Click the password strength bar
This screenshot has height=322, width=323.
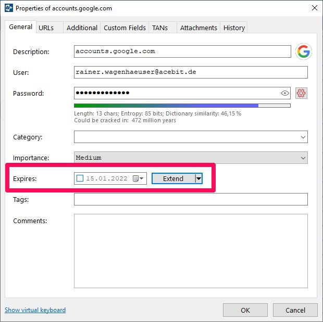point(182,106)
